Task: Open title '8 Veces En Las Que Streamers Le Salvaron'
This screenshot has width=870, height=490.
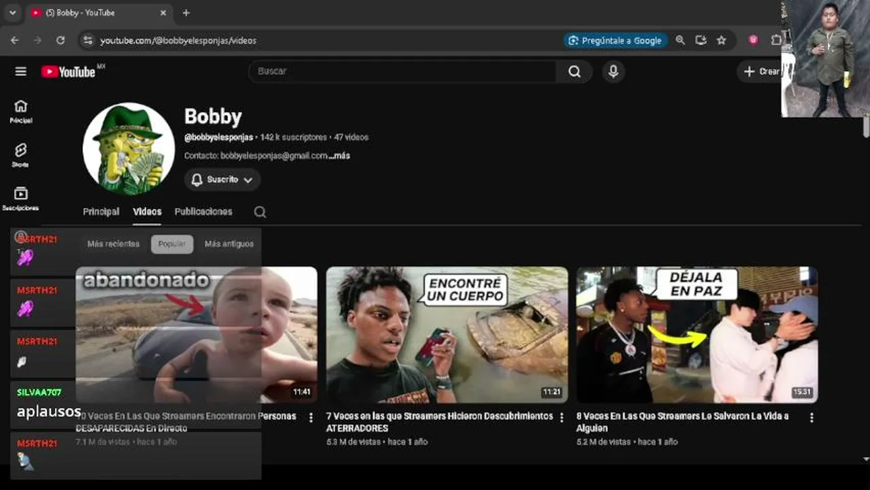Action: 683,422
